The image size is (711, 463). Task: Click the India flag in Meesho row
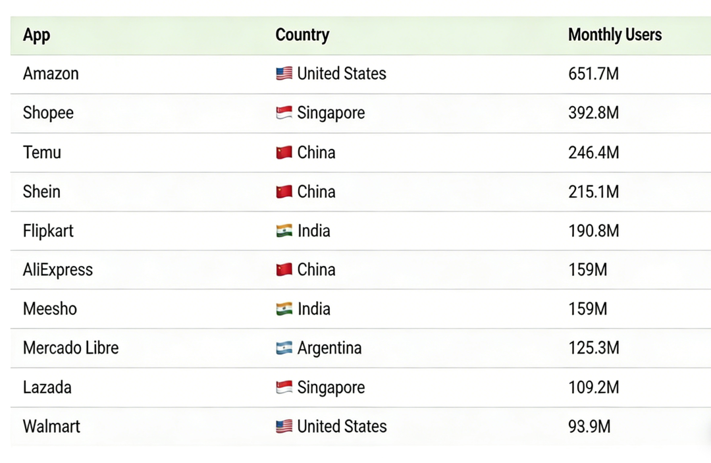point(284,309)
